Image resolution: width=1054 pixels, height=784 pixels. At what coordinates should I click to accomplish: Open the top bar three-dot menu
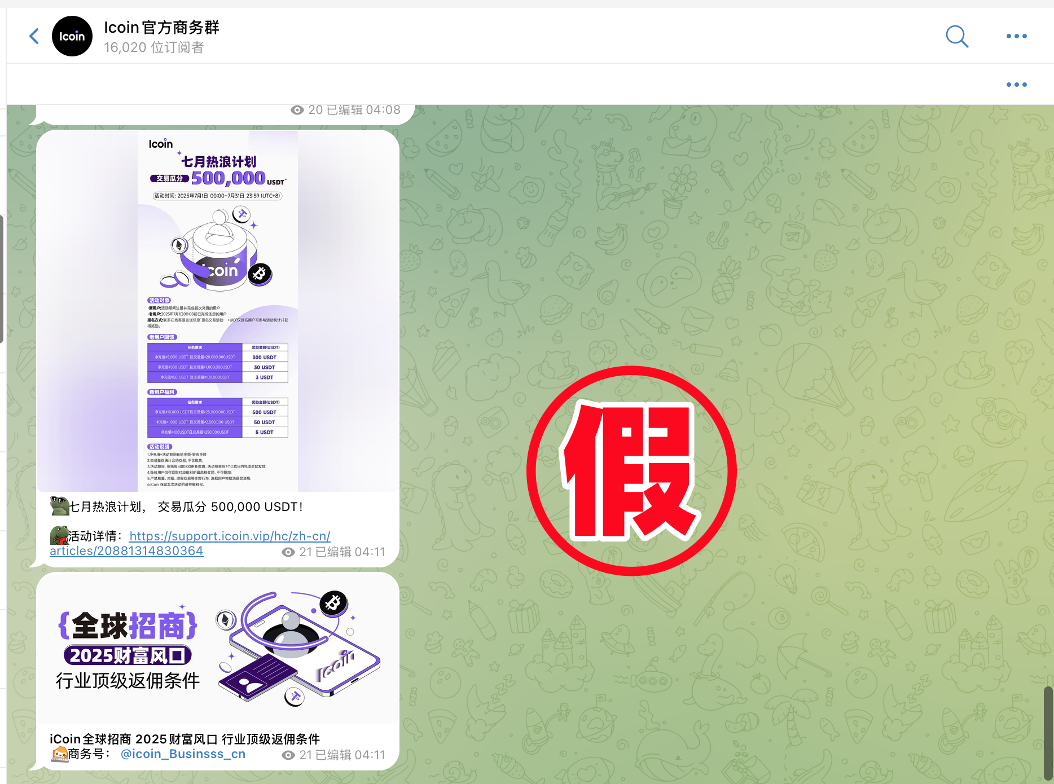point(1016,36)
